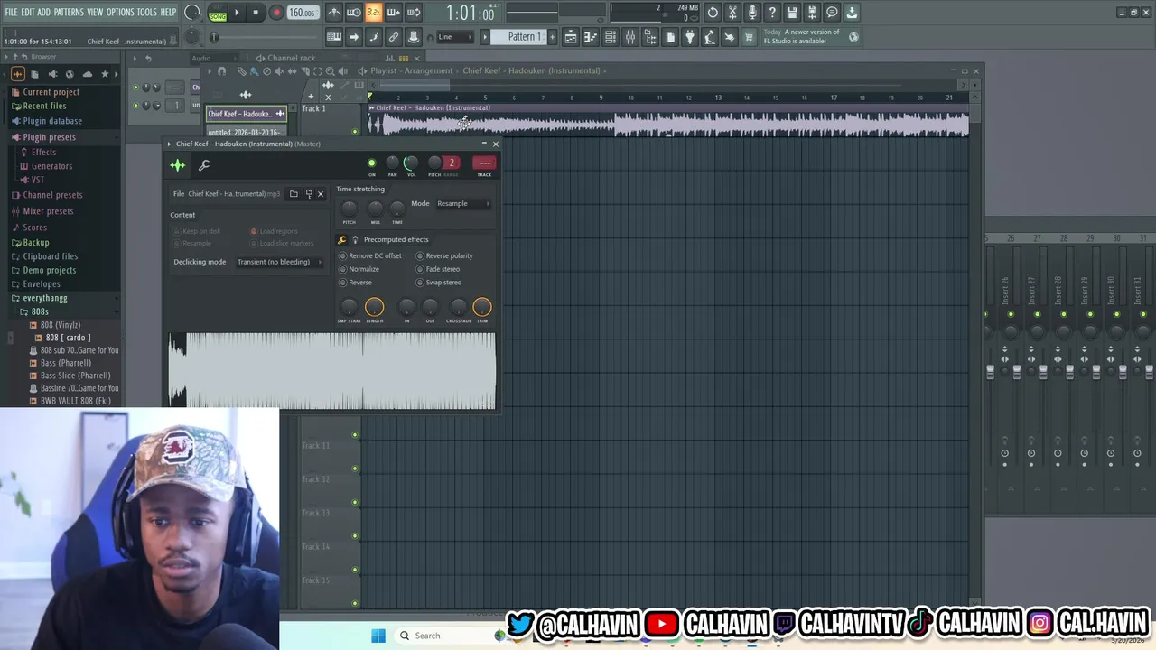Open Windows Start menu

click(378, 636)
